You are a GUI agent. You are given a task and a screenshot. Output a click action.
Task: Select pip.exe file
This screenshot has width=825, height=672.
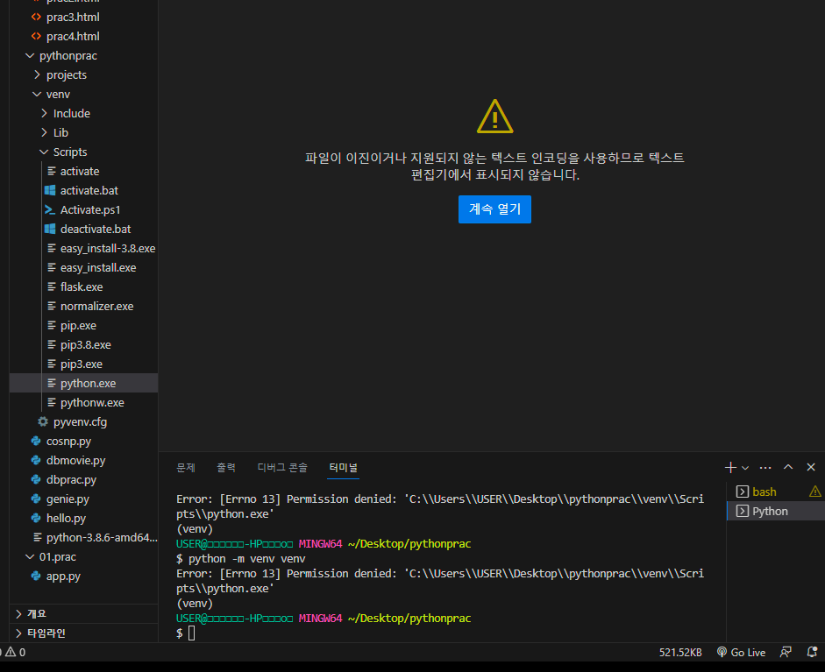(78, 325)
